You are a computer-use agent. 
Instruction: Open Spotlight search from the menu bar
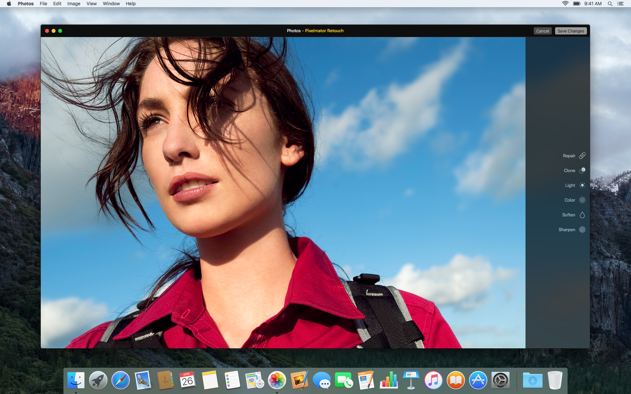(610, 4)
